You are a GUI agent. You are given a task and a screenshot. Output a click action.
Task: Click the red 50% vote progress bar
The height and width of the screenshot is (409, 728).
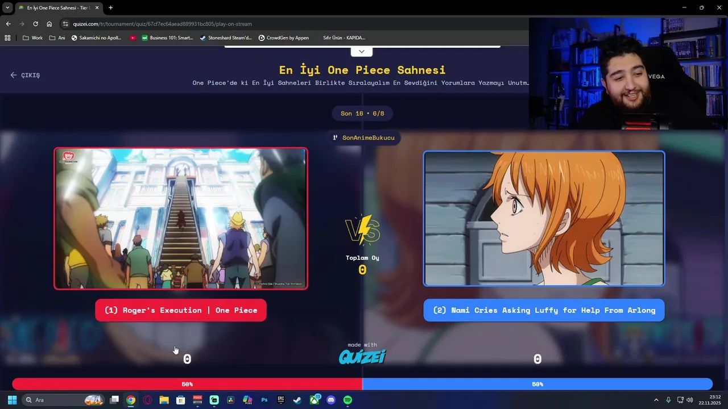(x=187, y=384)
